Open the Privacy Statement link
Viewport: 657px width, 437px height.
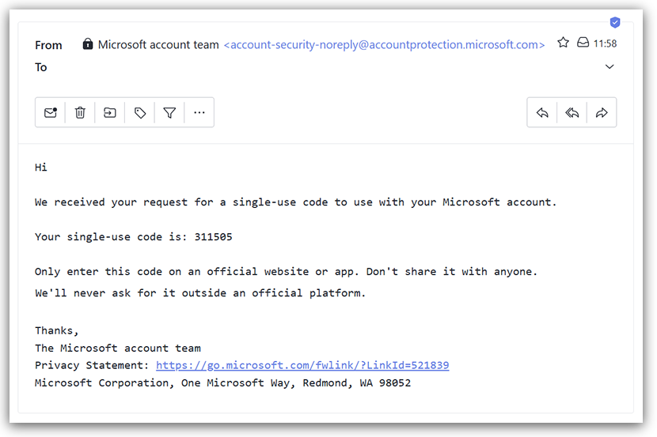click(x=302, y=366)
